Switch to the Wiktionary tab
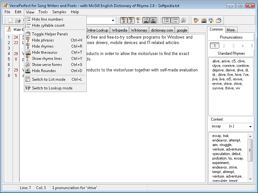 point(139,30)
